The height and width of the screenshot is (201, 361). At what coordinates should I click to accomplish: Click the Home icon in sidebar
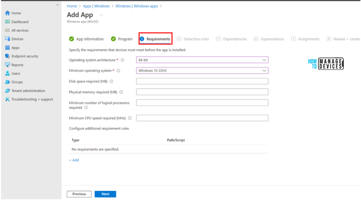(7, 13)
